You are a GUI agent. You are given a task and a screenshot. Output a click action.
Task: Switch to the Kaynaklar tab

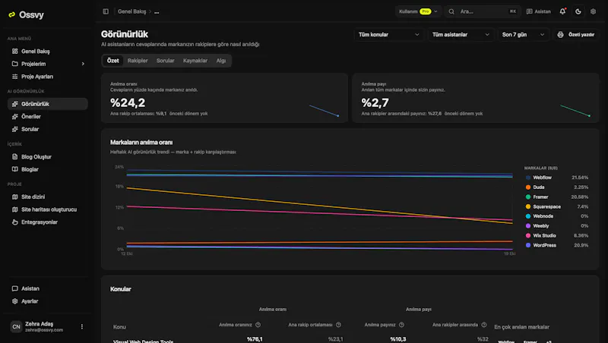click(195, 61)
